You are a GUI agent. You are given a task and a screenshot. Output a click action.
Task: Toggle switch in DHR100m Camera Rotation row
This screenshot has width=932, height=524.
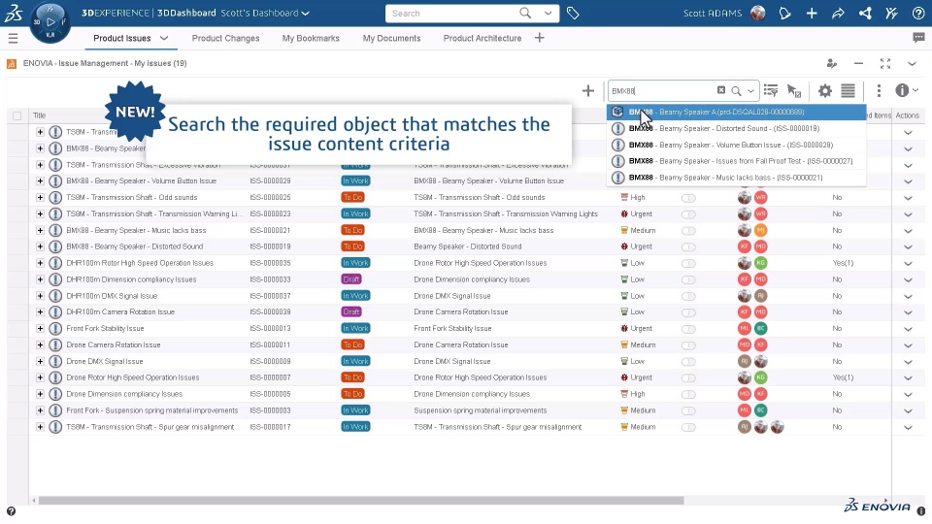coord(688,312)
